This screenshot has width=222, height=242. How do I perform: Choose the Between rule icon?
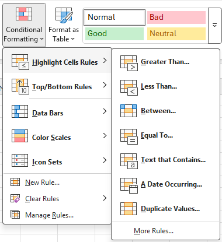pos(129,111)
